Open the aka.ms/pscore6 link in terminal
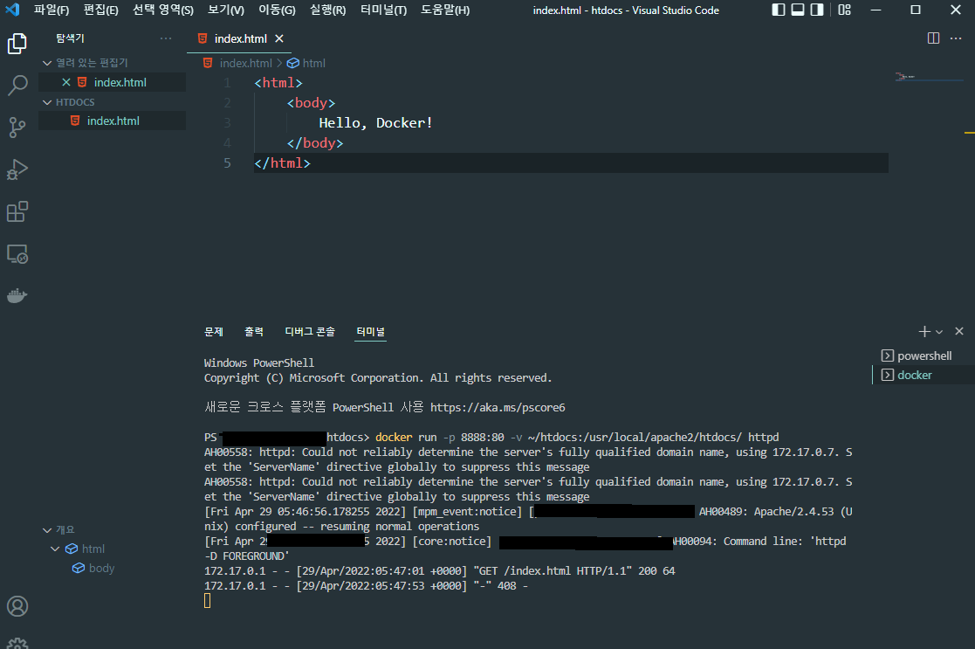Screen dimensions: 975x649 (498, 408)
